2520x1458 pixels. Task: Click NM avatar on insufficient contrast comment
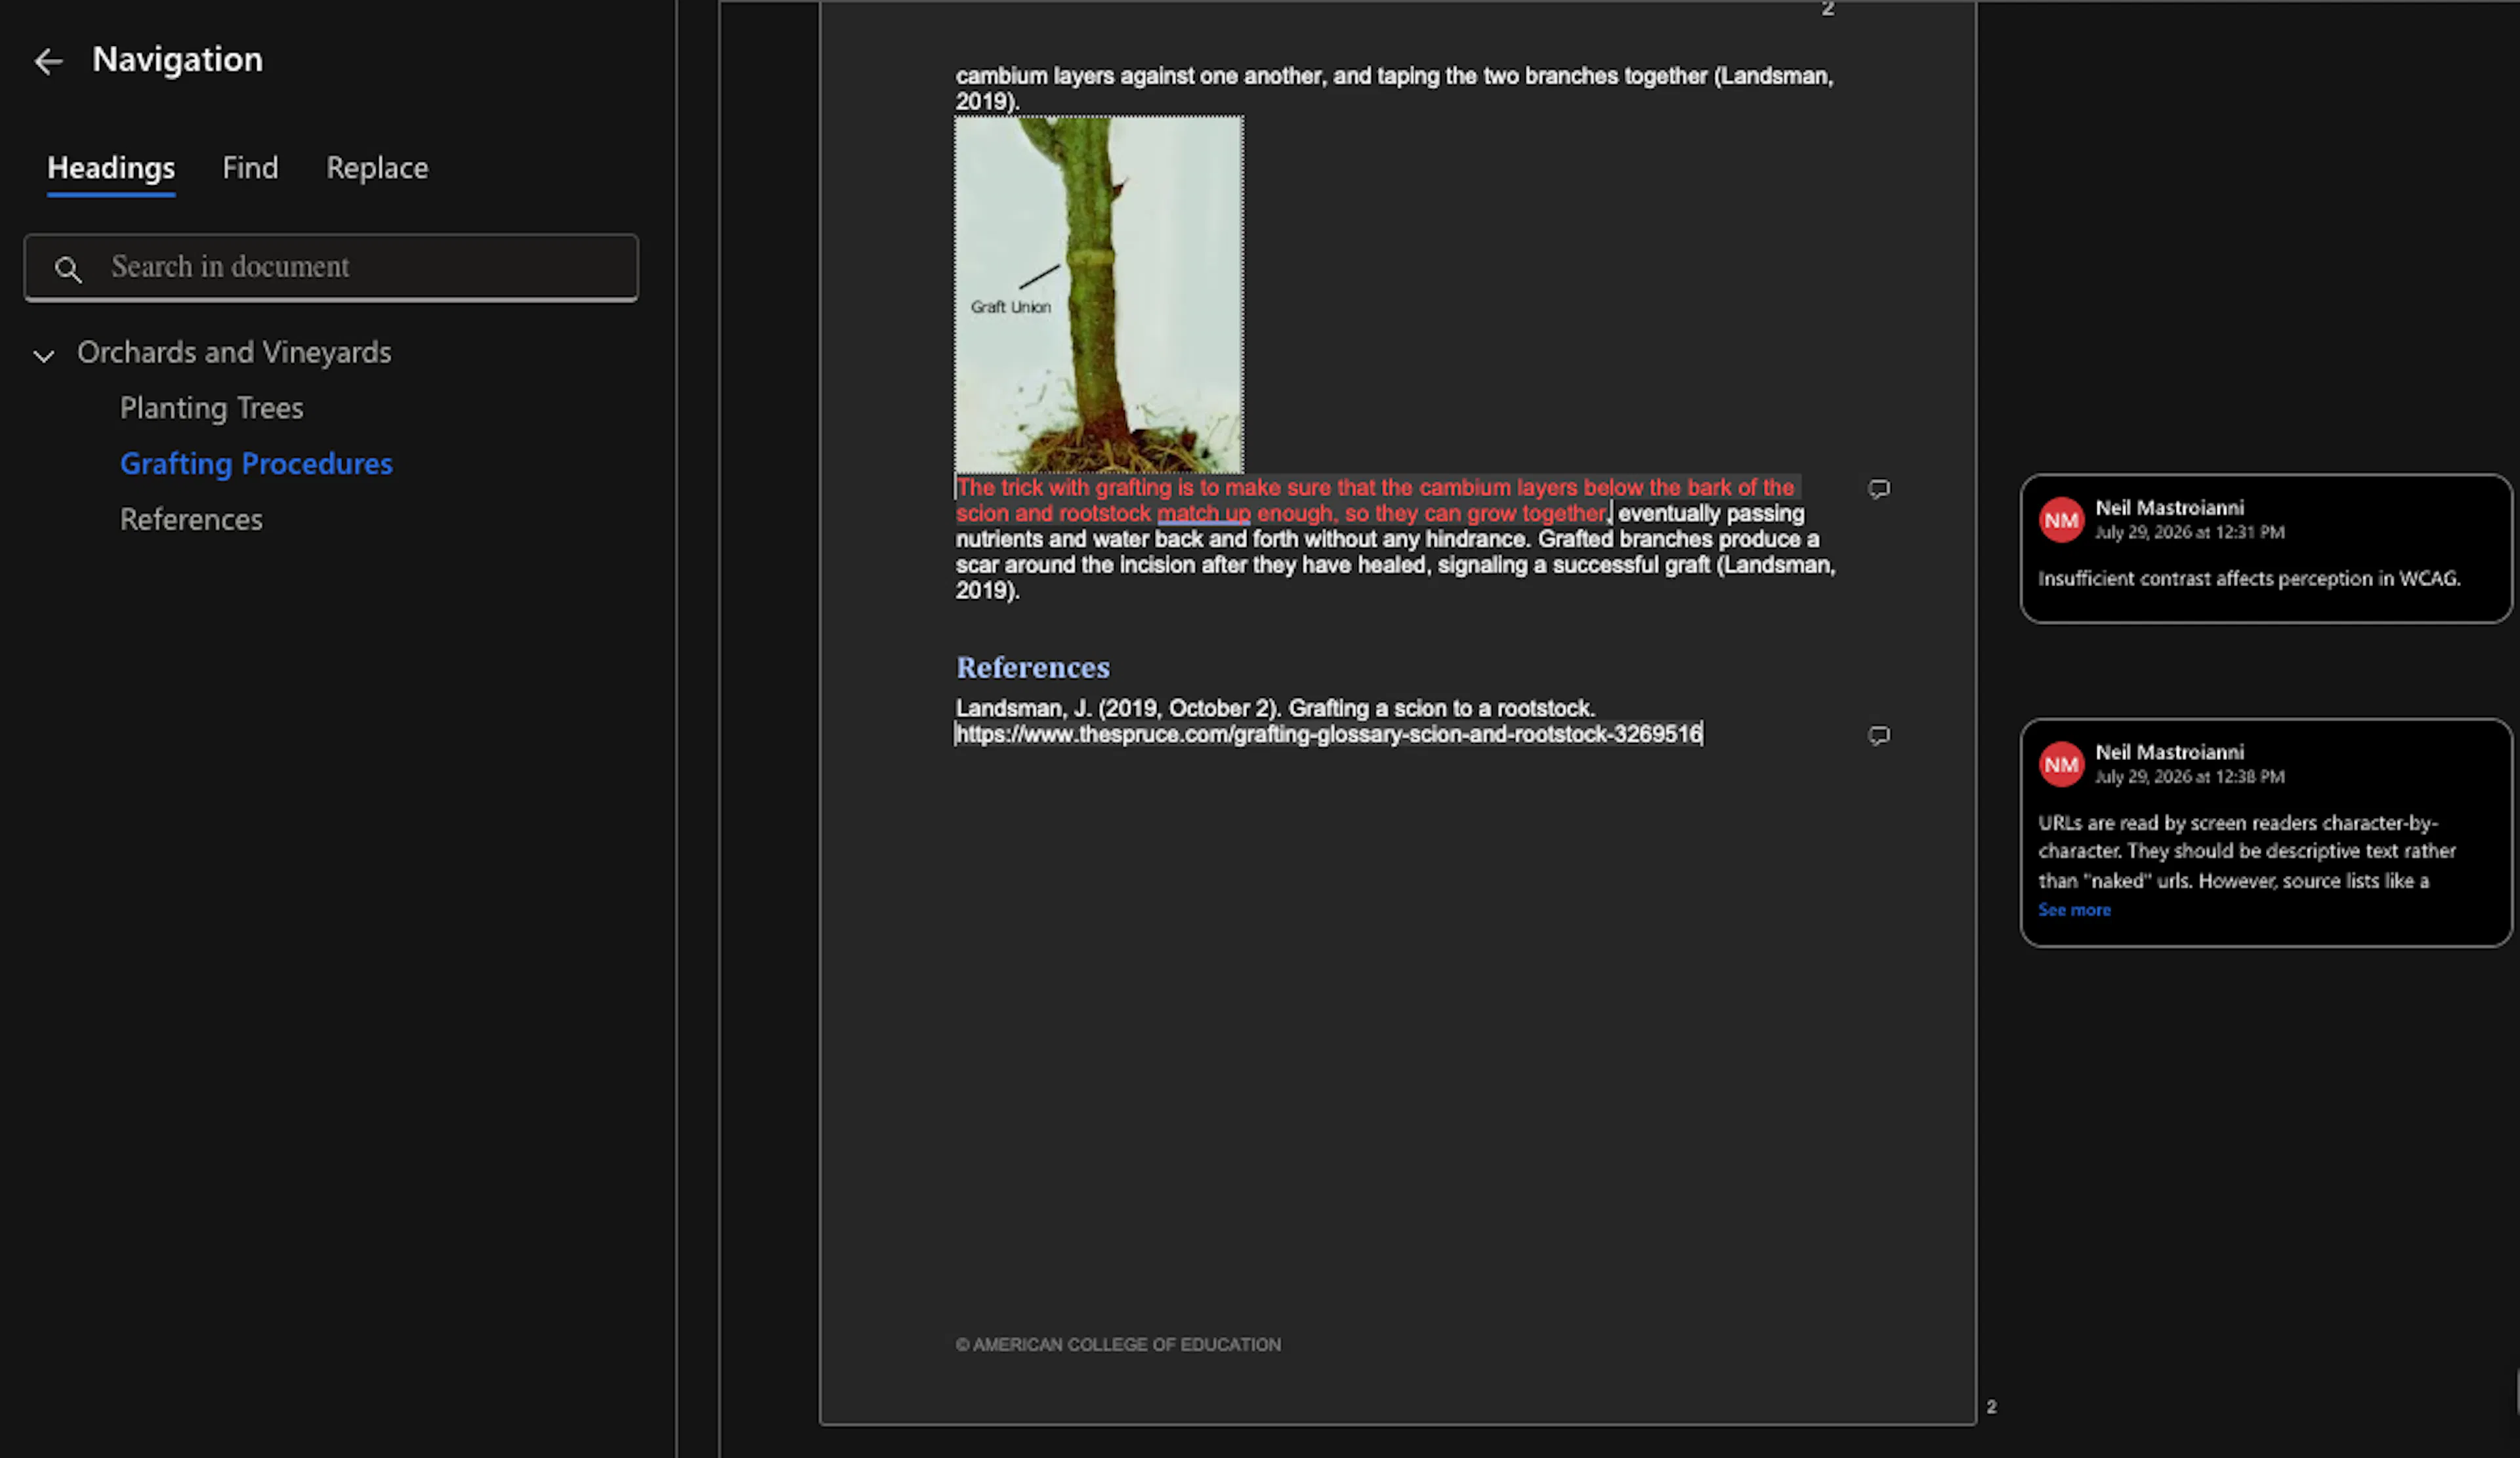point(2061,520)
